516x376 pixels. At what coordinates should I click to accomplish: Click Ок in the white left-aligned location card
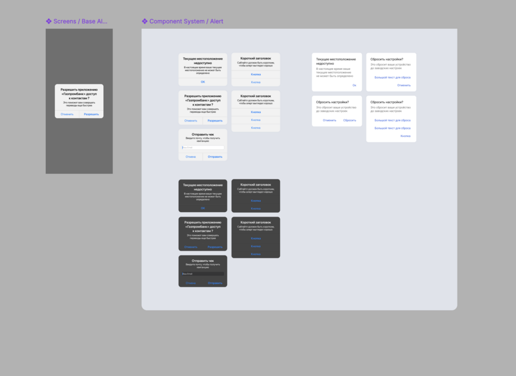[x=354, y=85]
